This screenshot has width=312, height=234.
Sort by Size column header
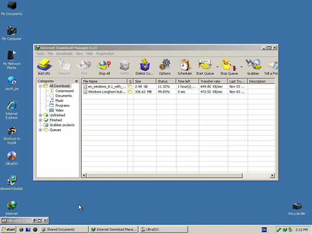pos(145,81)
